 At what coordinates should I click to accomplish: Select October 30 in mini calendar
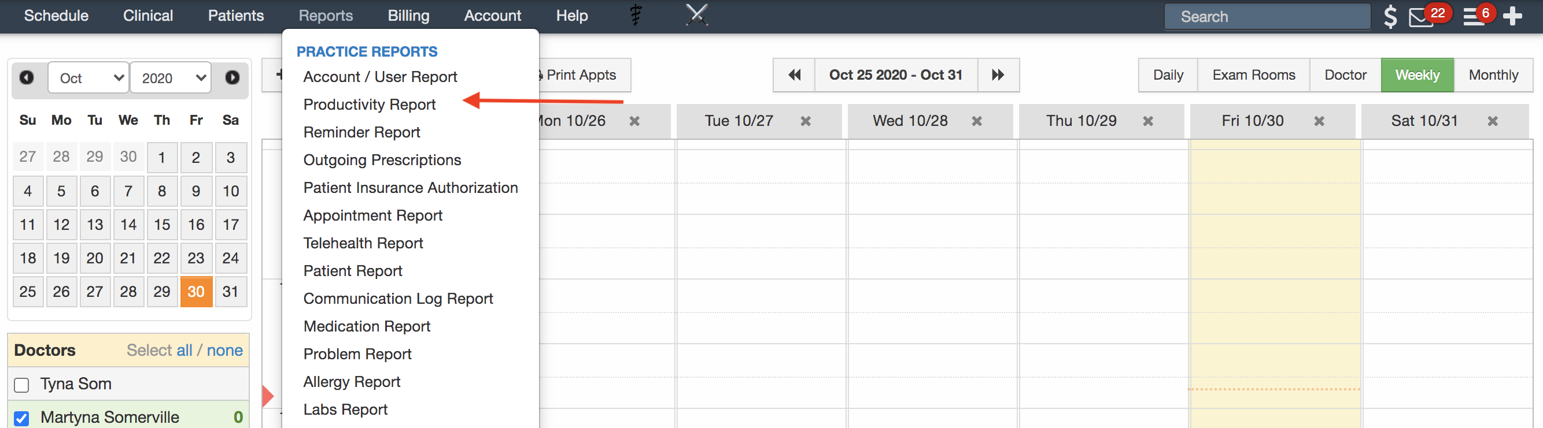pos(196,292)
